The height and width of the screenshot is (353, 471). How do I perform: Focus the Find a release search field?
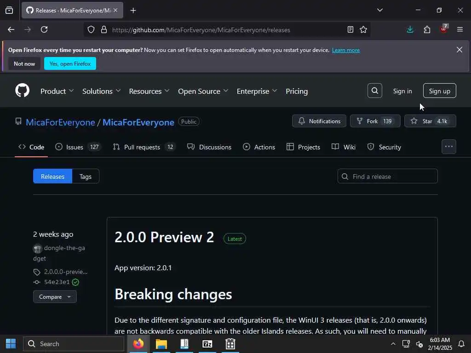coord(387,176)
